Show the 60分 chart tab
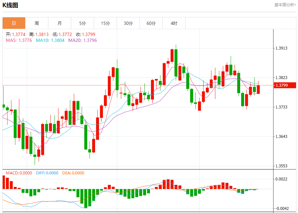 tap(151, 23)
